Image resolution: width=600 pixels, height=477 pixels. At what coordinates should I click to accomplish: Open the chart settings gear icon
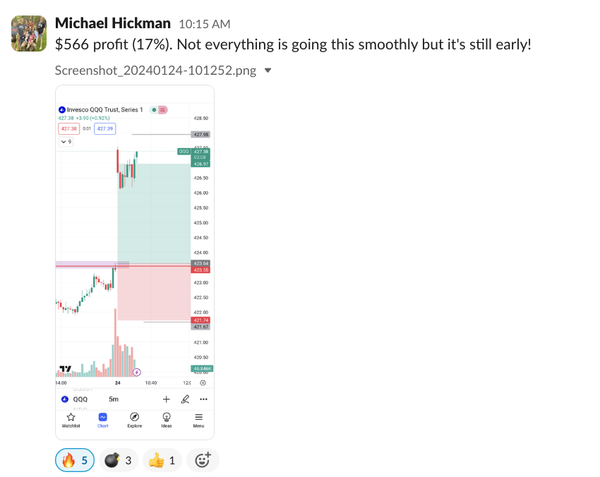[x=203, y=382]
